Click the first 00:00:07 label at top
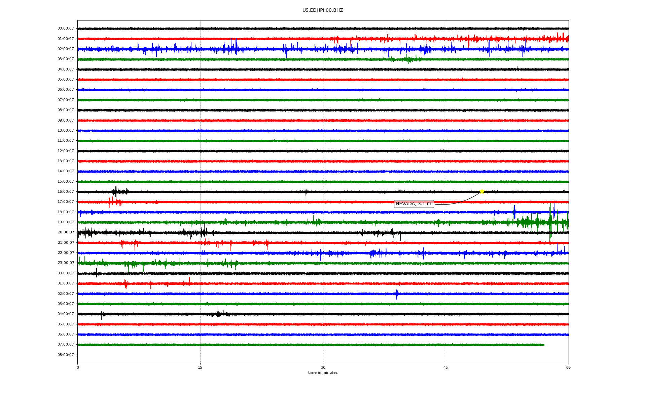 [x=66, y=29]
